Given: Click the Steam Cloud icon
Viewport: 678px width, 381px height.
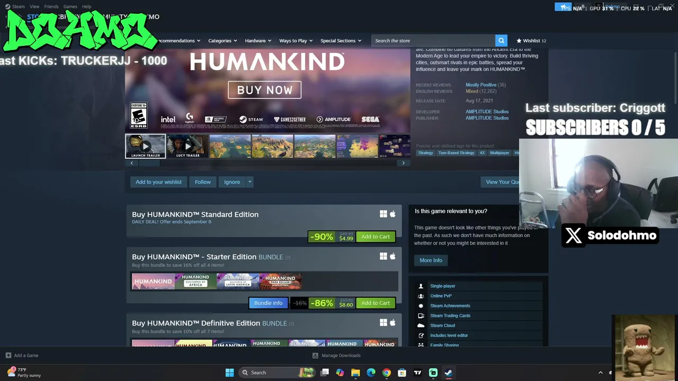Looking at the screenshot, I should coord(421,325).
